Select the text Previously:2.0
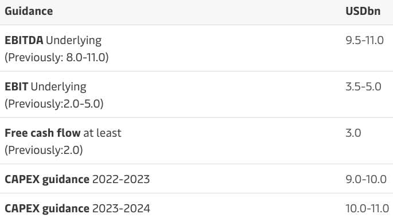 44,150
